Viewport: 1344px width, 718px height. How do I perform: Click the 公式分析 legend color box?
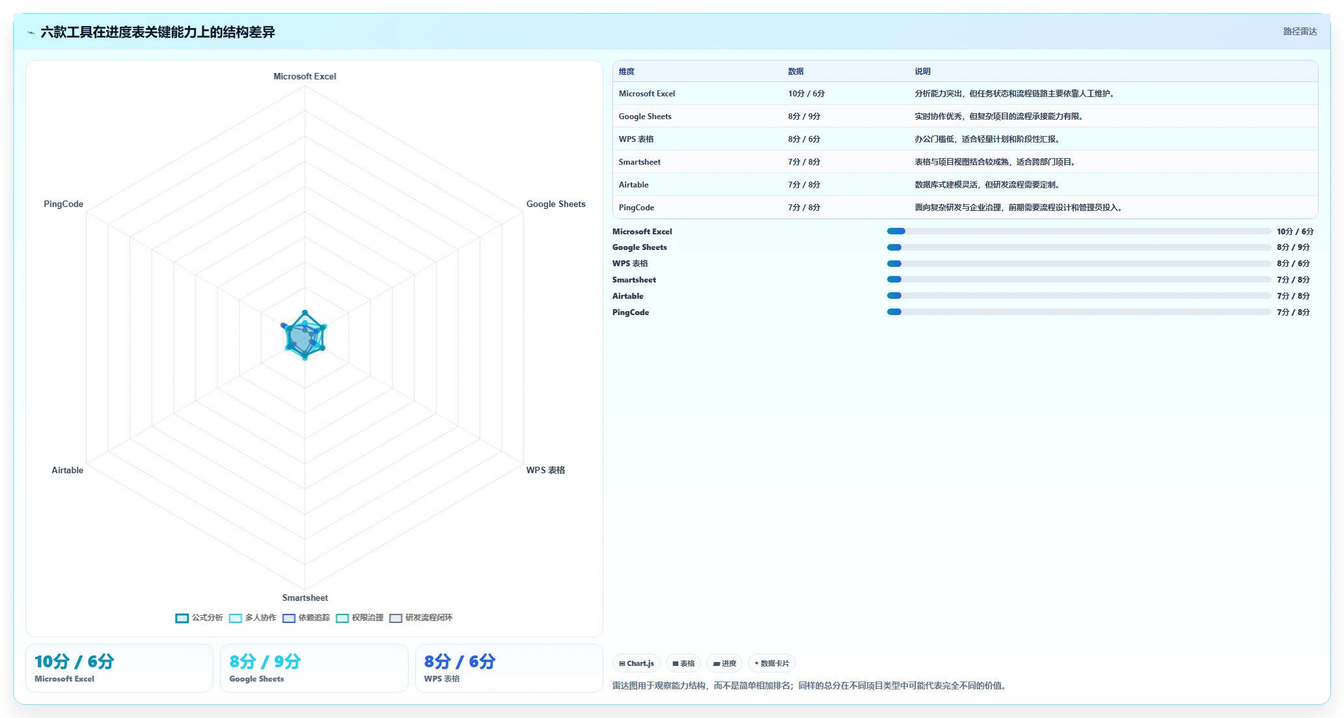[x=182, y=618]
